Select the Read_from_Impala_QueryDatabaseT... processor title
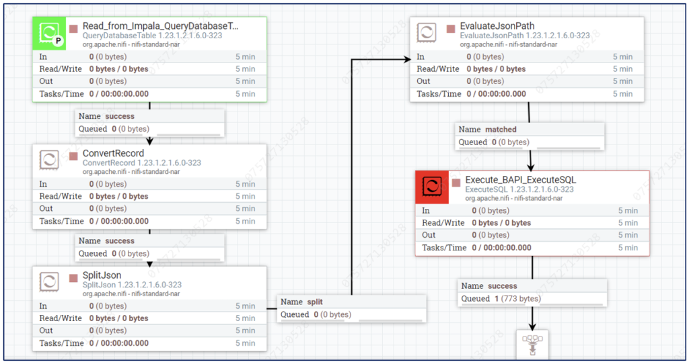 click(x=160, y=26)
